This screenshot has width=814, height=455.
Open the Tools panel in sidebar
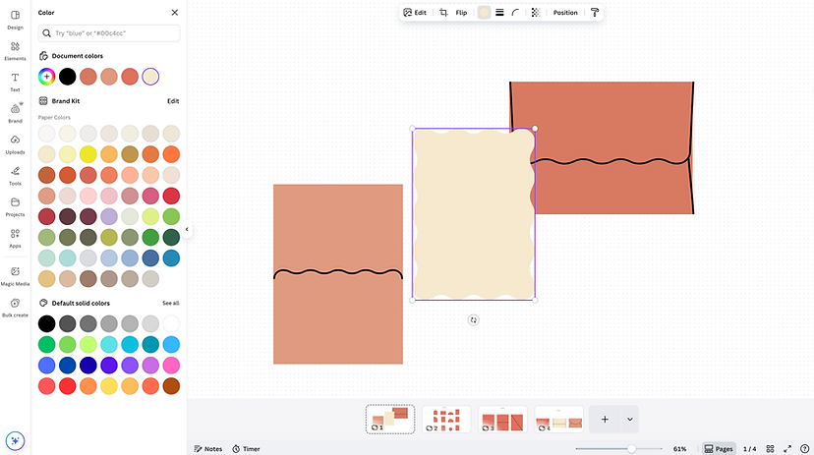pyautogui.click(x=15, y=176)
